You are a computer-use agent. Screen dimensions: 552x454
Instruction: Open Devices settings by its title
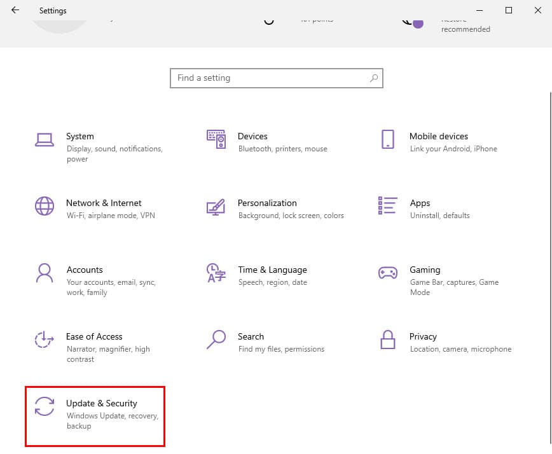click(252, 136)
